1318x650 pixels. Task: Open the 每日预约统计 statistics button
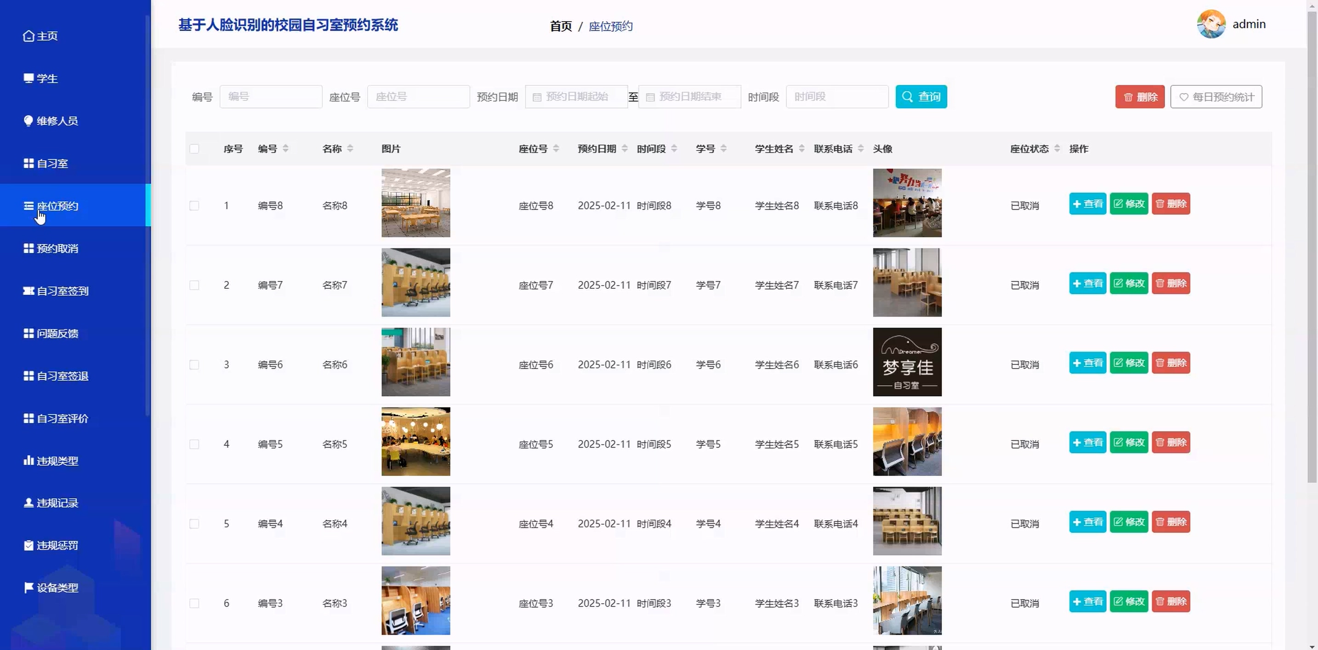pyautogui.click(x=1216, y=96)
